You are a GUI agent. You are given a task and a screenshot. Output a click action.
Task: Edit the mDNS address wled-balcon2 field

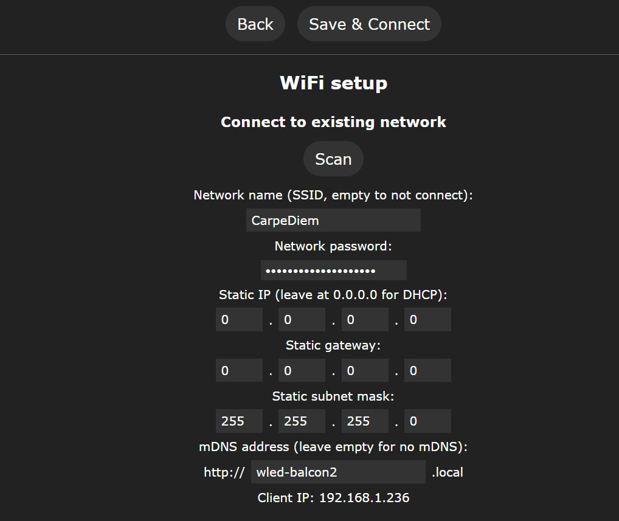click(x=338, y=472)
